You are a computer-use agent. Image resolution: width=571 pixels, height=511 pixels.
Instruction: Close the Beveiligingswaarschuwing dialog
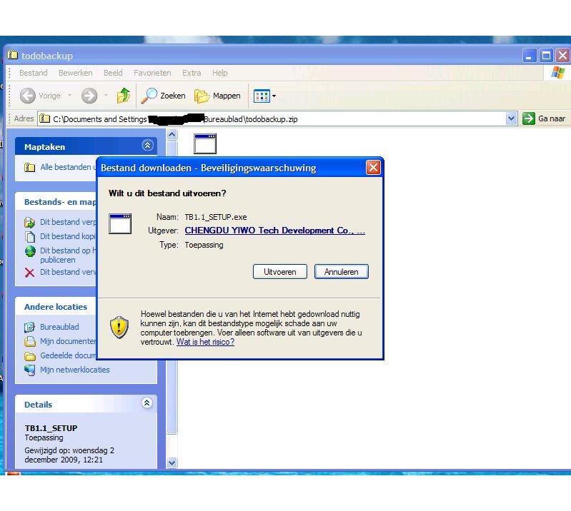point(373,167)
